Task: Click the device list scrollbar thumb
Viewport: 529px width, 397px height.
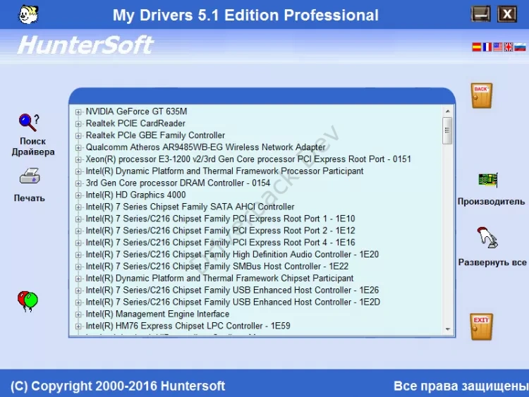Action: (x=447, y=130)
